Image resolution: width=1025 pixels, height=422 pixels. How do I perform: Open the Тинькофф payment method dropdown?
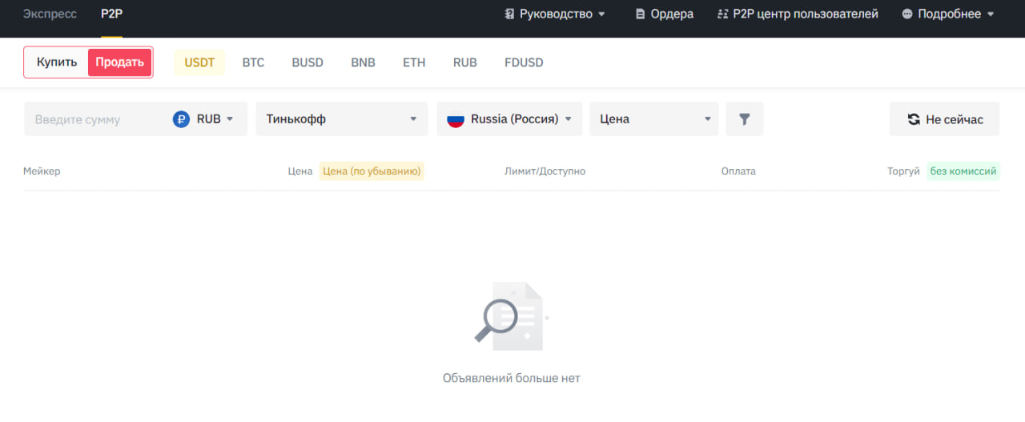point(341,119)
